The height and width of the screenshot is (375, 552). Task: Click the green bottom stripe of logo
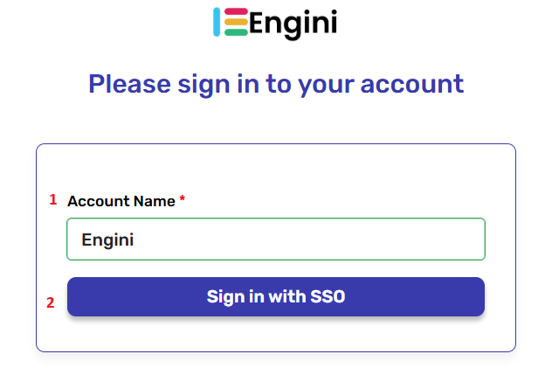pos(236,33)
